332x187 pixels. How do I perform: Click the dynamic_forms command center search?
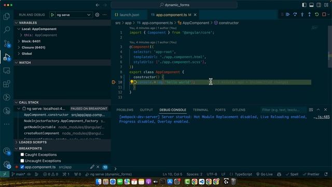[x=174, y=5]
